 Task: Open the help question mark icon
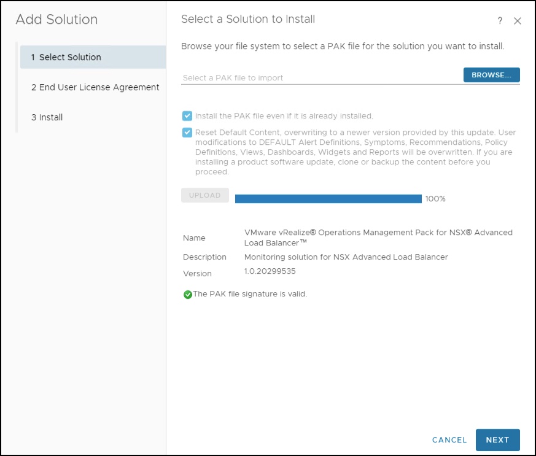[x=501, y=21]
